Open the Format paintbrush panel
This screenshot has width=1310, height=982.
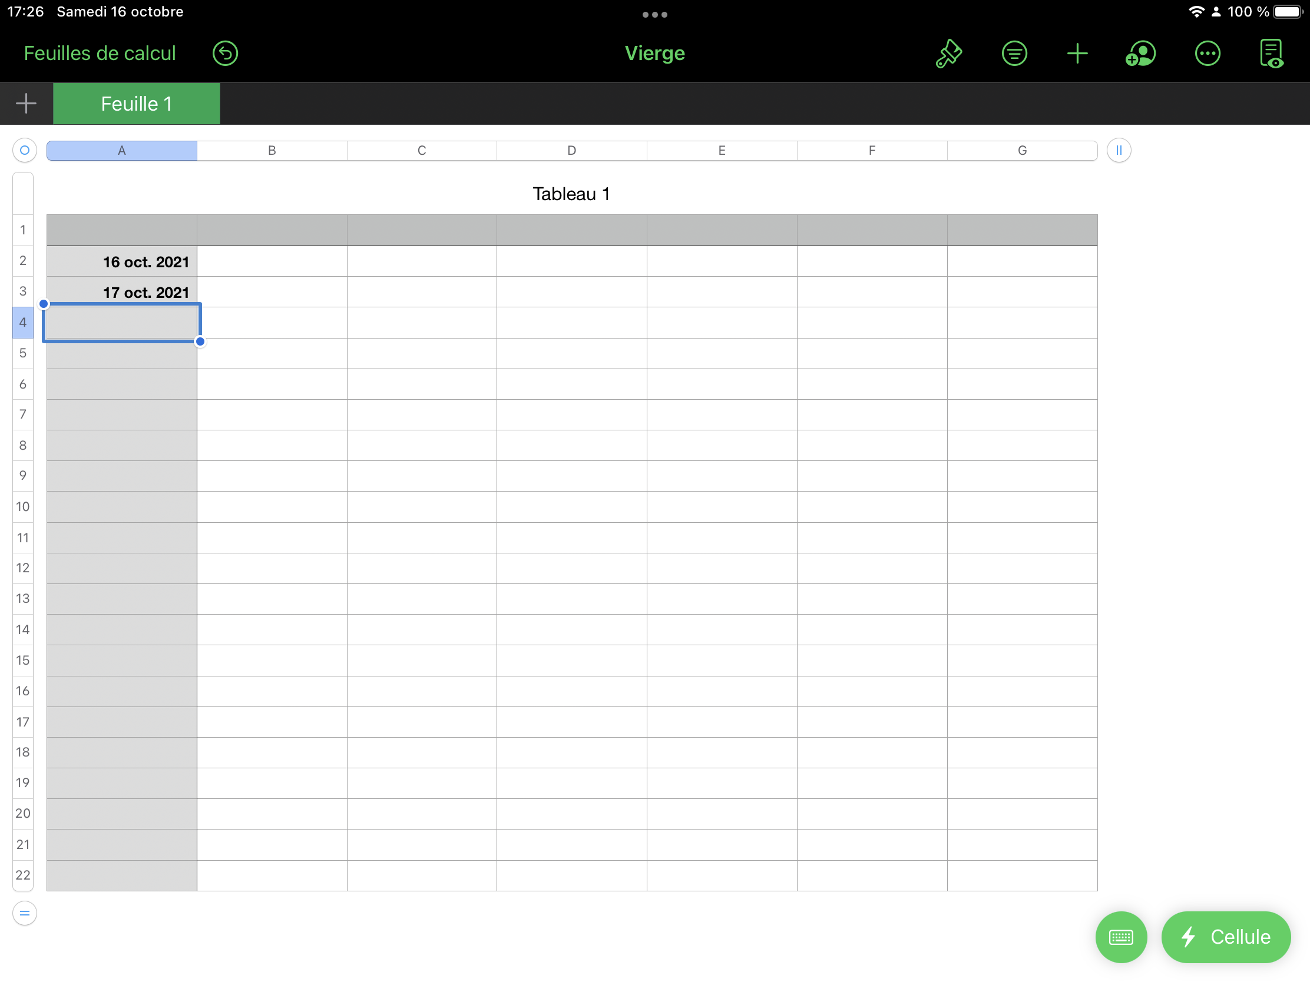click(x=949, y=53)
